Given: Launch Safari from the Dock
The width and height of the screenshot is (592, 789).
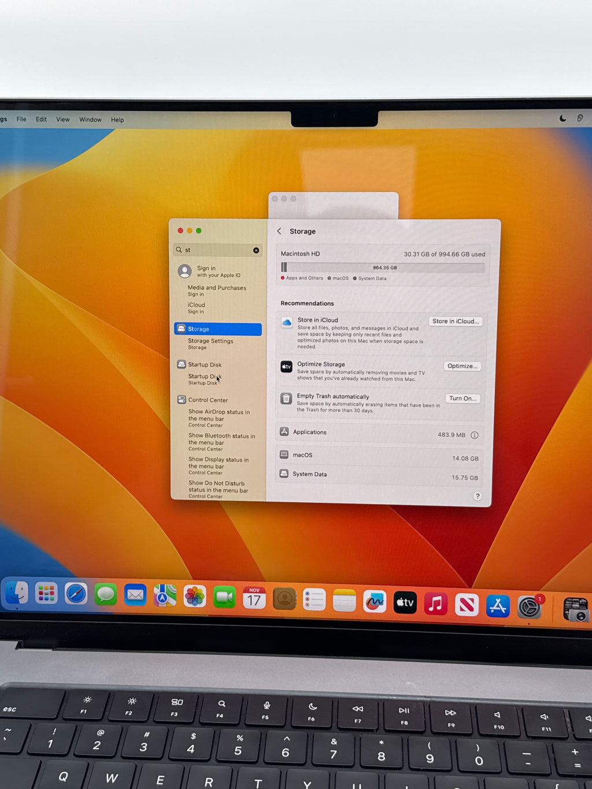Looking at the screenshot, I should (76, 594).
